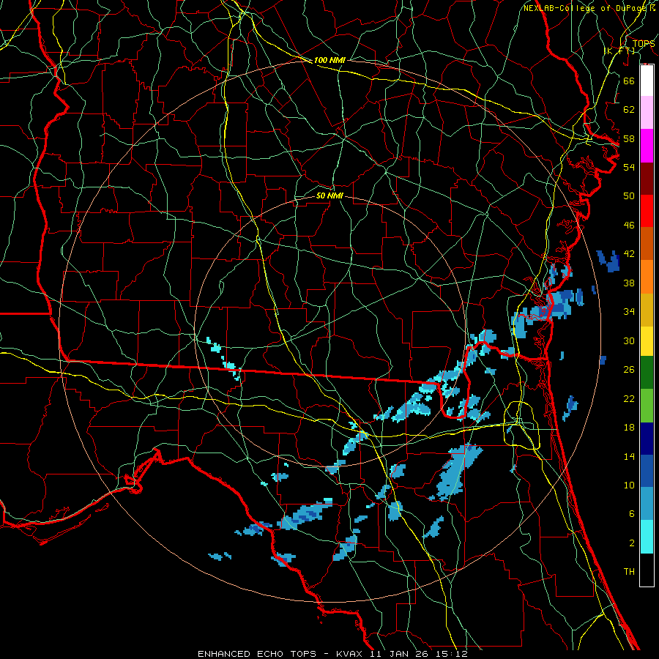Viewport: 659px width, 659px height.
Task: Click the '2' legend value
Action: (632, 543)
